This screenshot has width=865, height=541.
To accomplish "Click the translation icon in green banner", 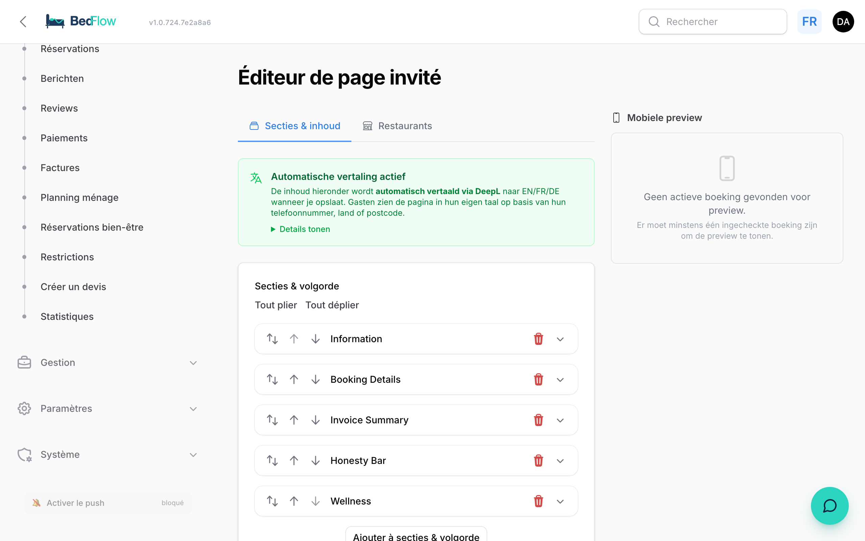I will coord(256,178).
